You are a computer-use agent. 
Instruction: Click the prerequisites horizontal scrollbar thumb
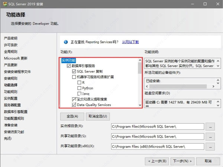178,86
